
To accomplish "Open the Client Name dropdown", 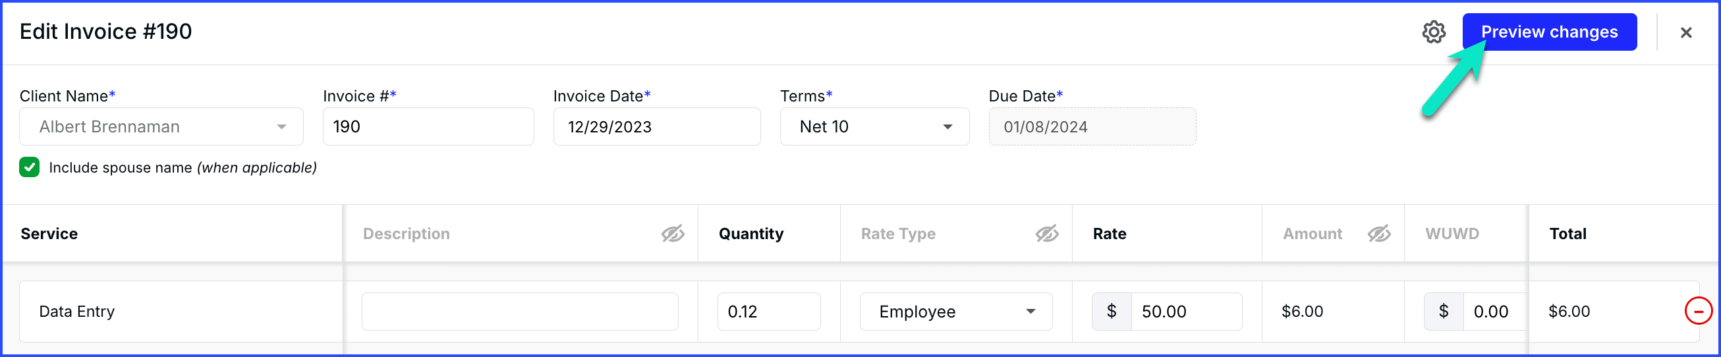I will pyautogui.click(x=161, y=126).
